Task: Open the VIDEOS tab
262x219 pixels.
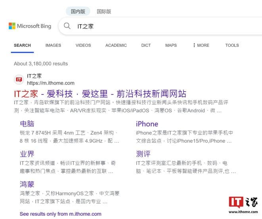Action: pos(83,45)
